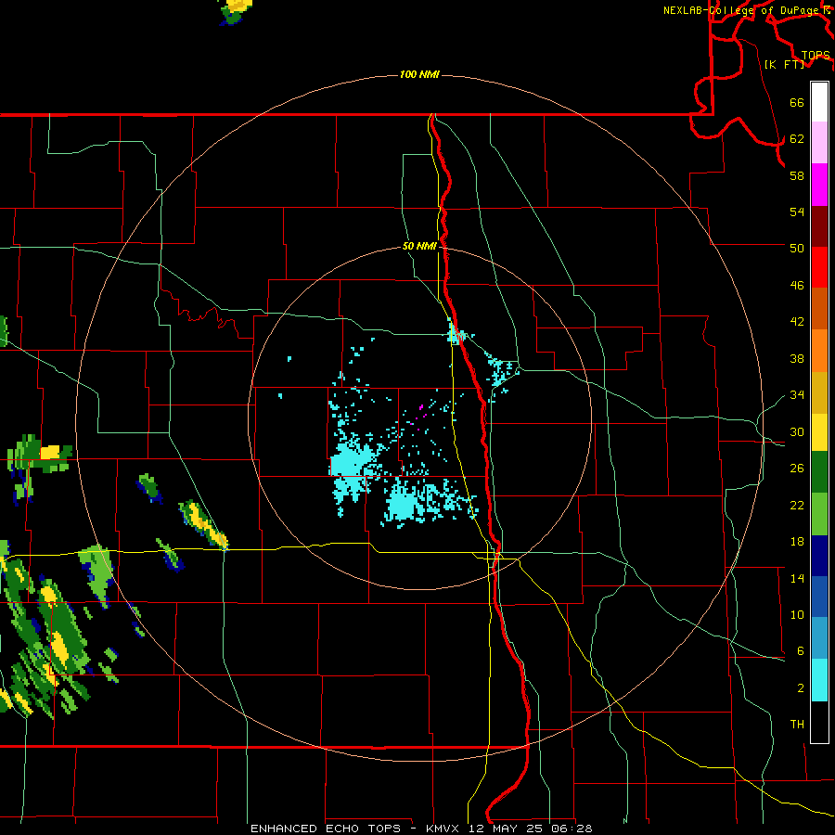Select the dark red legend swatch
Screen dimensions: 835x835
(819, 225)
